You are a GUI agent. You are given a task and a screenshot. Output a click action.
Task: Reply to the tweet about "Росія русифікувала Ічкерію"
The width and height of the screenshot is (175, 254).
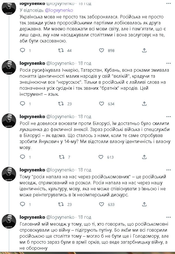(x=23, y=104)
